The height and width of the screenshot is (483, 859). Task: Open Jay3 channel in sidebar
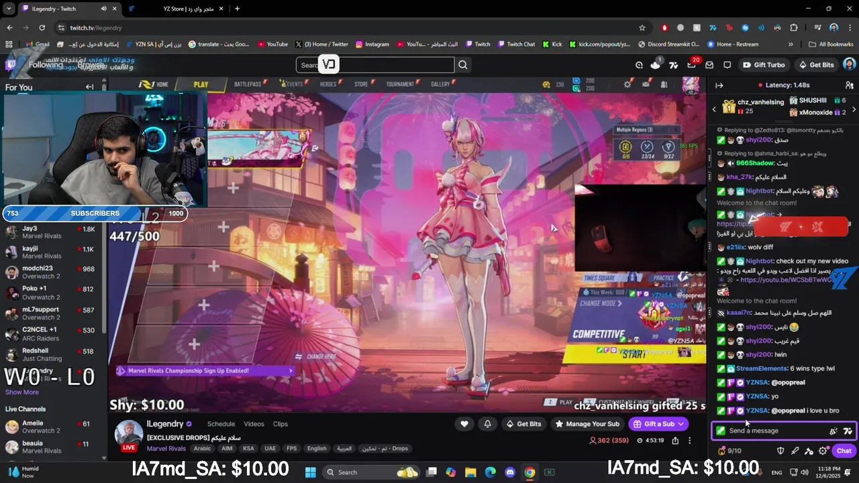pos(52,233)
